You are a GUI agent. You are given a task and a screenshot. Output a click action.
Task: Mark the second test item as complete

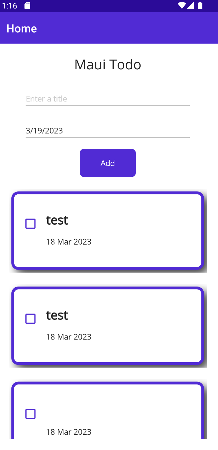[x=30, y=319]
